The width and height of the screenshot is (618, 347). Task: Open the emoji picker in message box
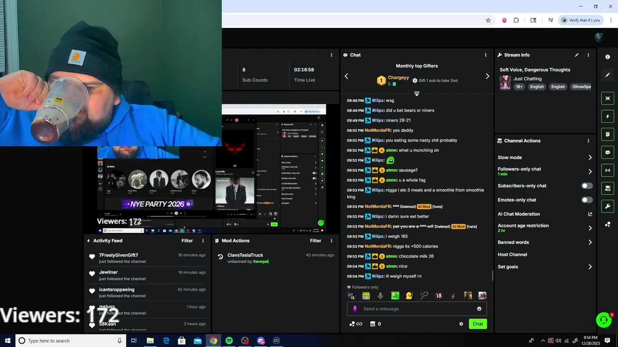pos(479,309)
